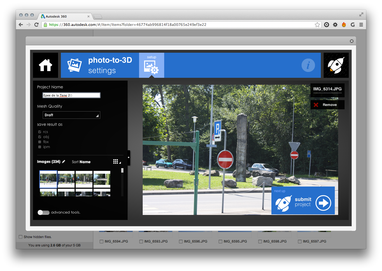Enable the ipm output format checkbox
Image resolution: width=382 pixels, height=271 pixels.
point(40,147)
